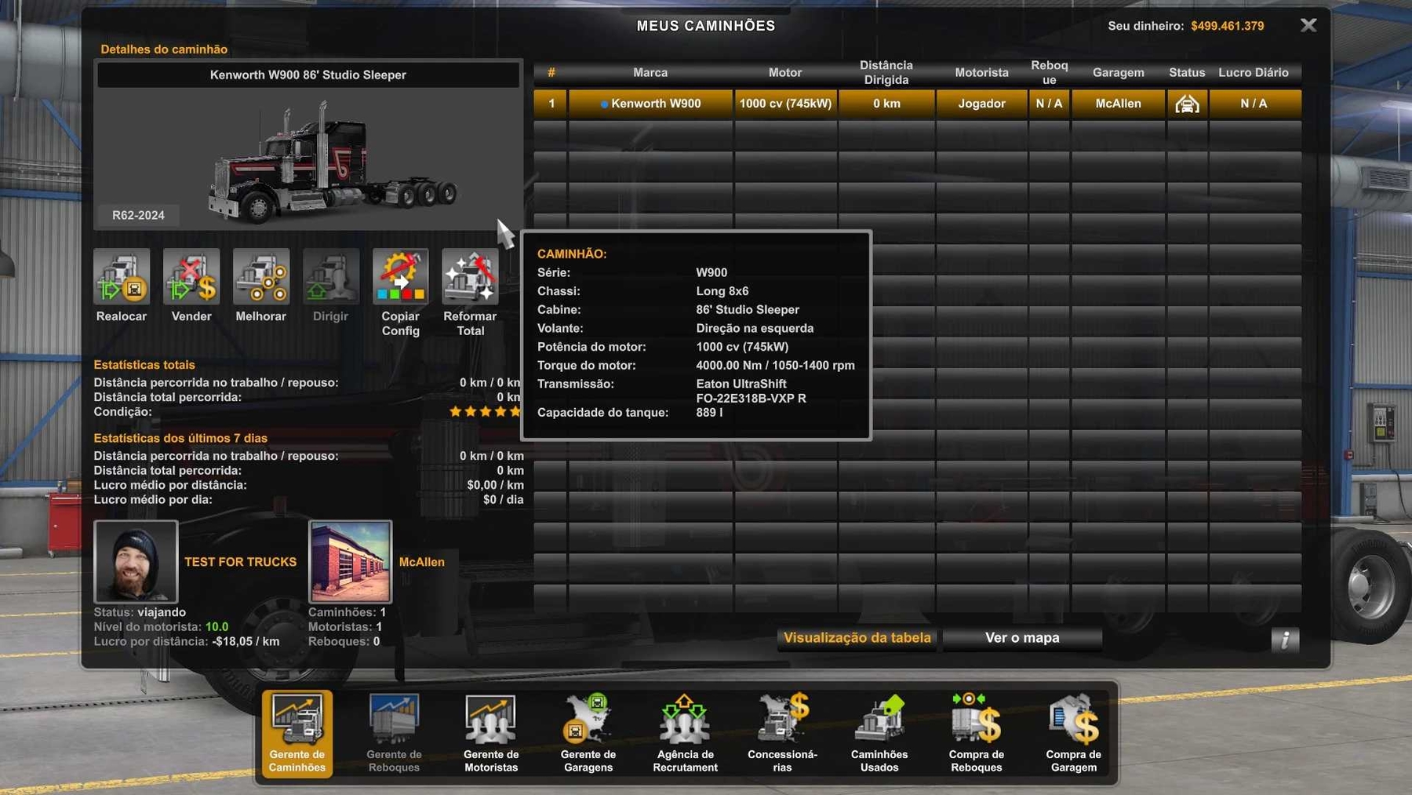The height and width of the screenshot is (795, 1412).
Task: Click the Copiar Config icon
Action: coord(400,277)
